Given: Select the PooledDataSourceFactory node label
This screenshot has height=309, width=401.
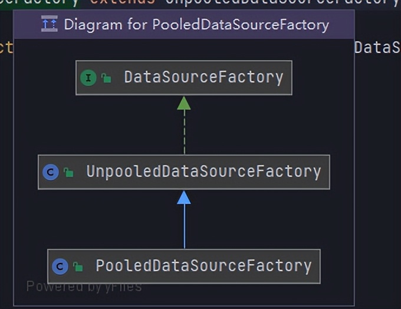Looking at the screenshot, I should click(x=203, y=266).
